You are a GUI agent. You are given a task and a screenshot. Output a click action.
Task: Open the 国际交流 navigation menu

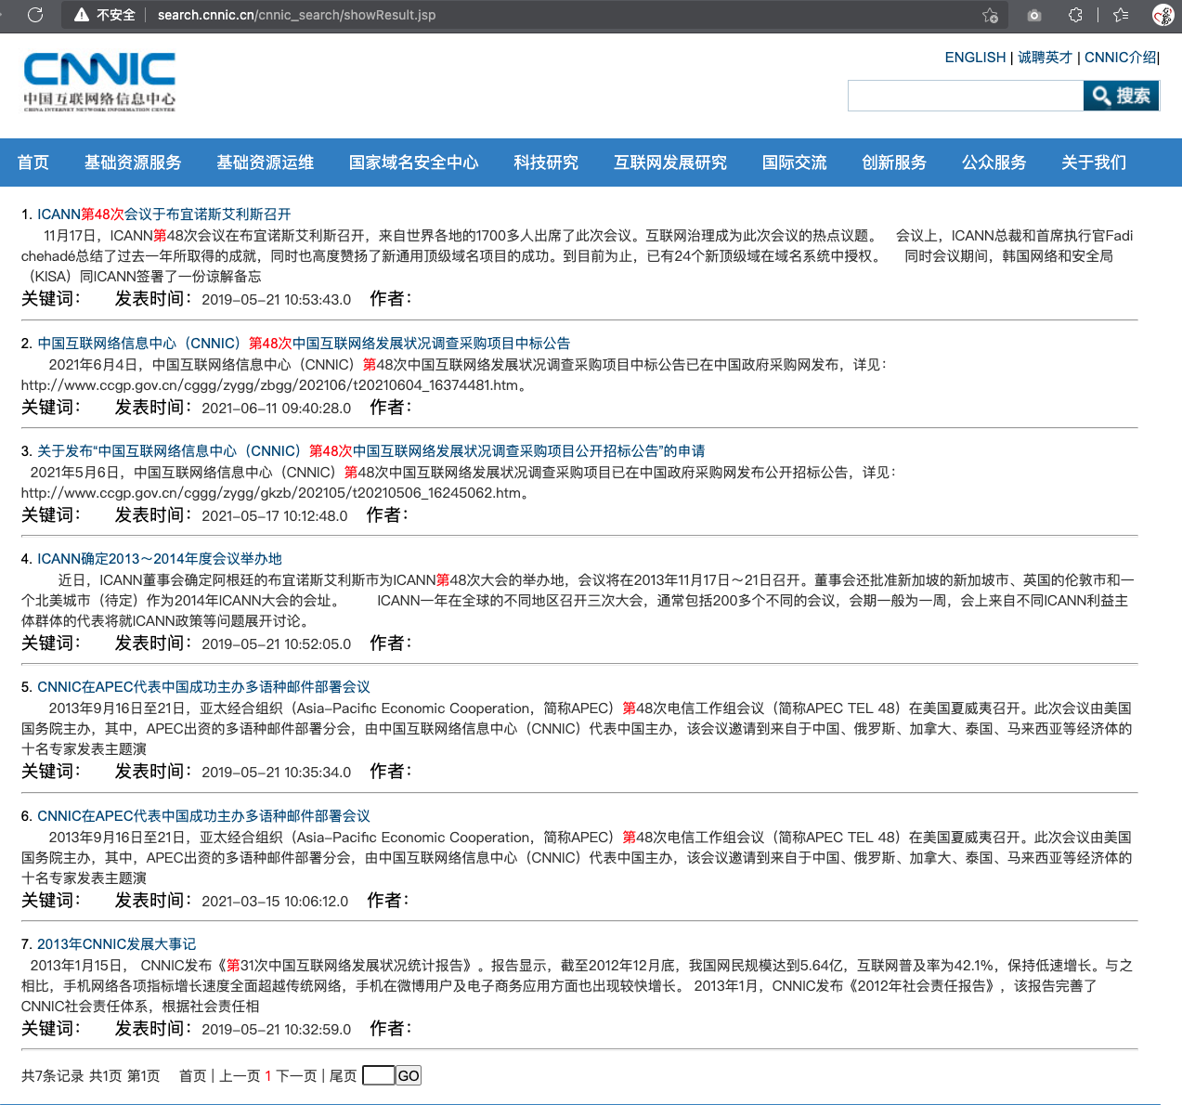(x=795, y=162)
